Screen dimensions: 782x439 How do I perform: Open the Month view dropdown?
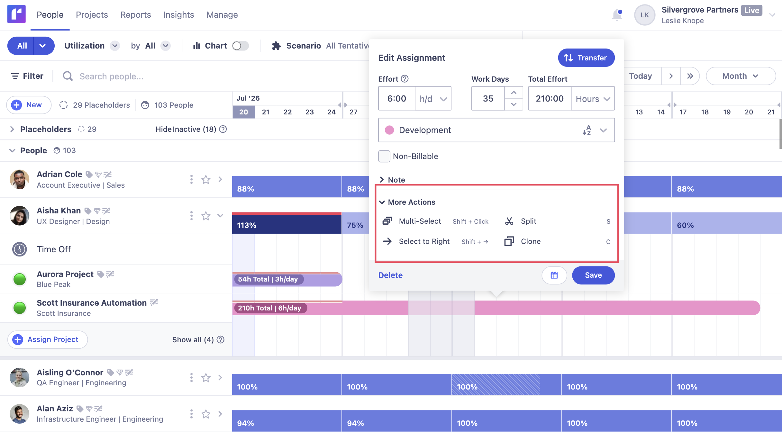[741, 76]
